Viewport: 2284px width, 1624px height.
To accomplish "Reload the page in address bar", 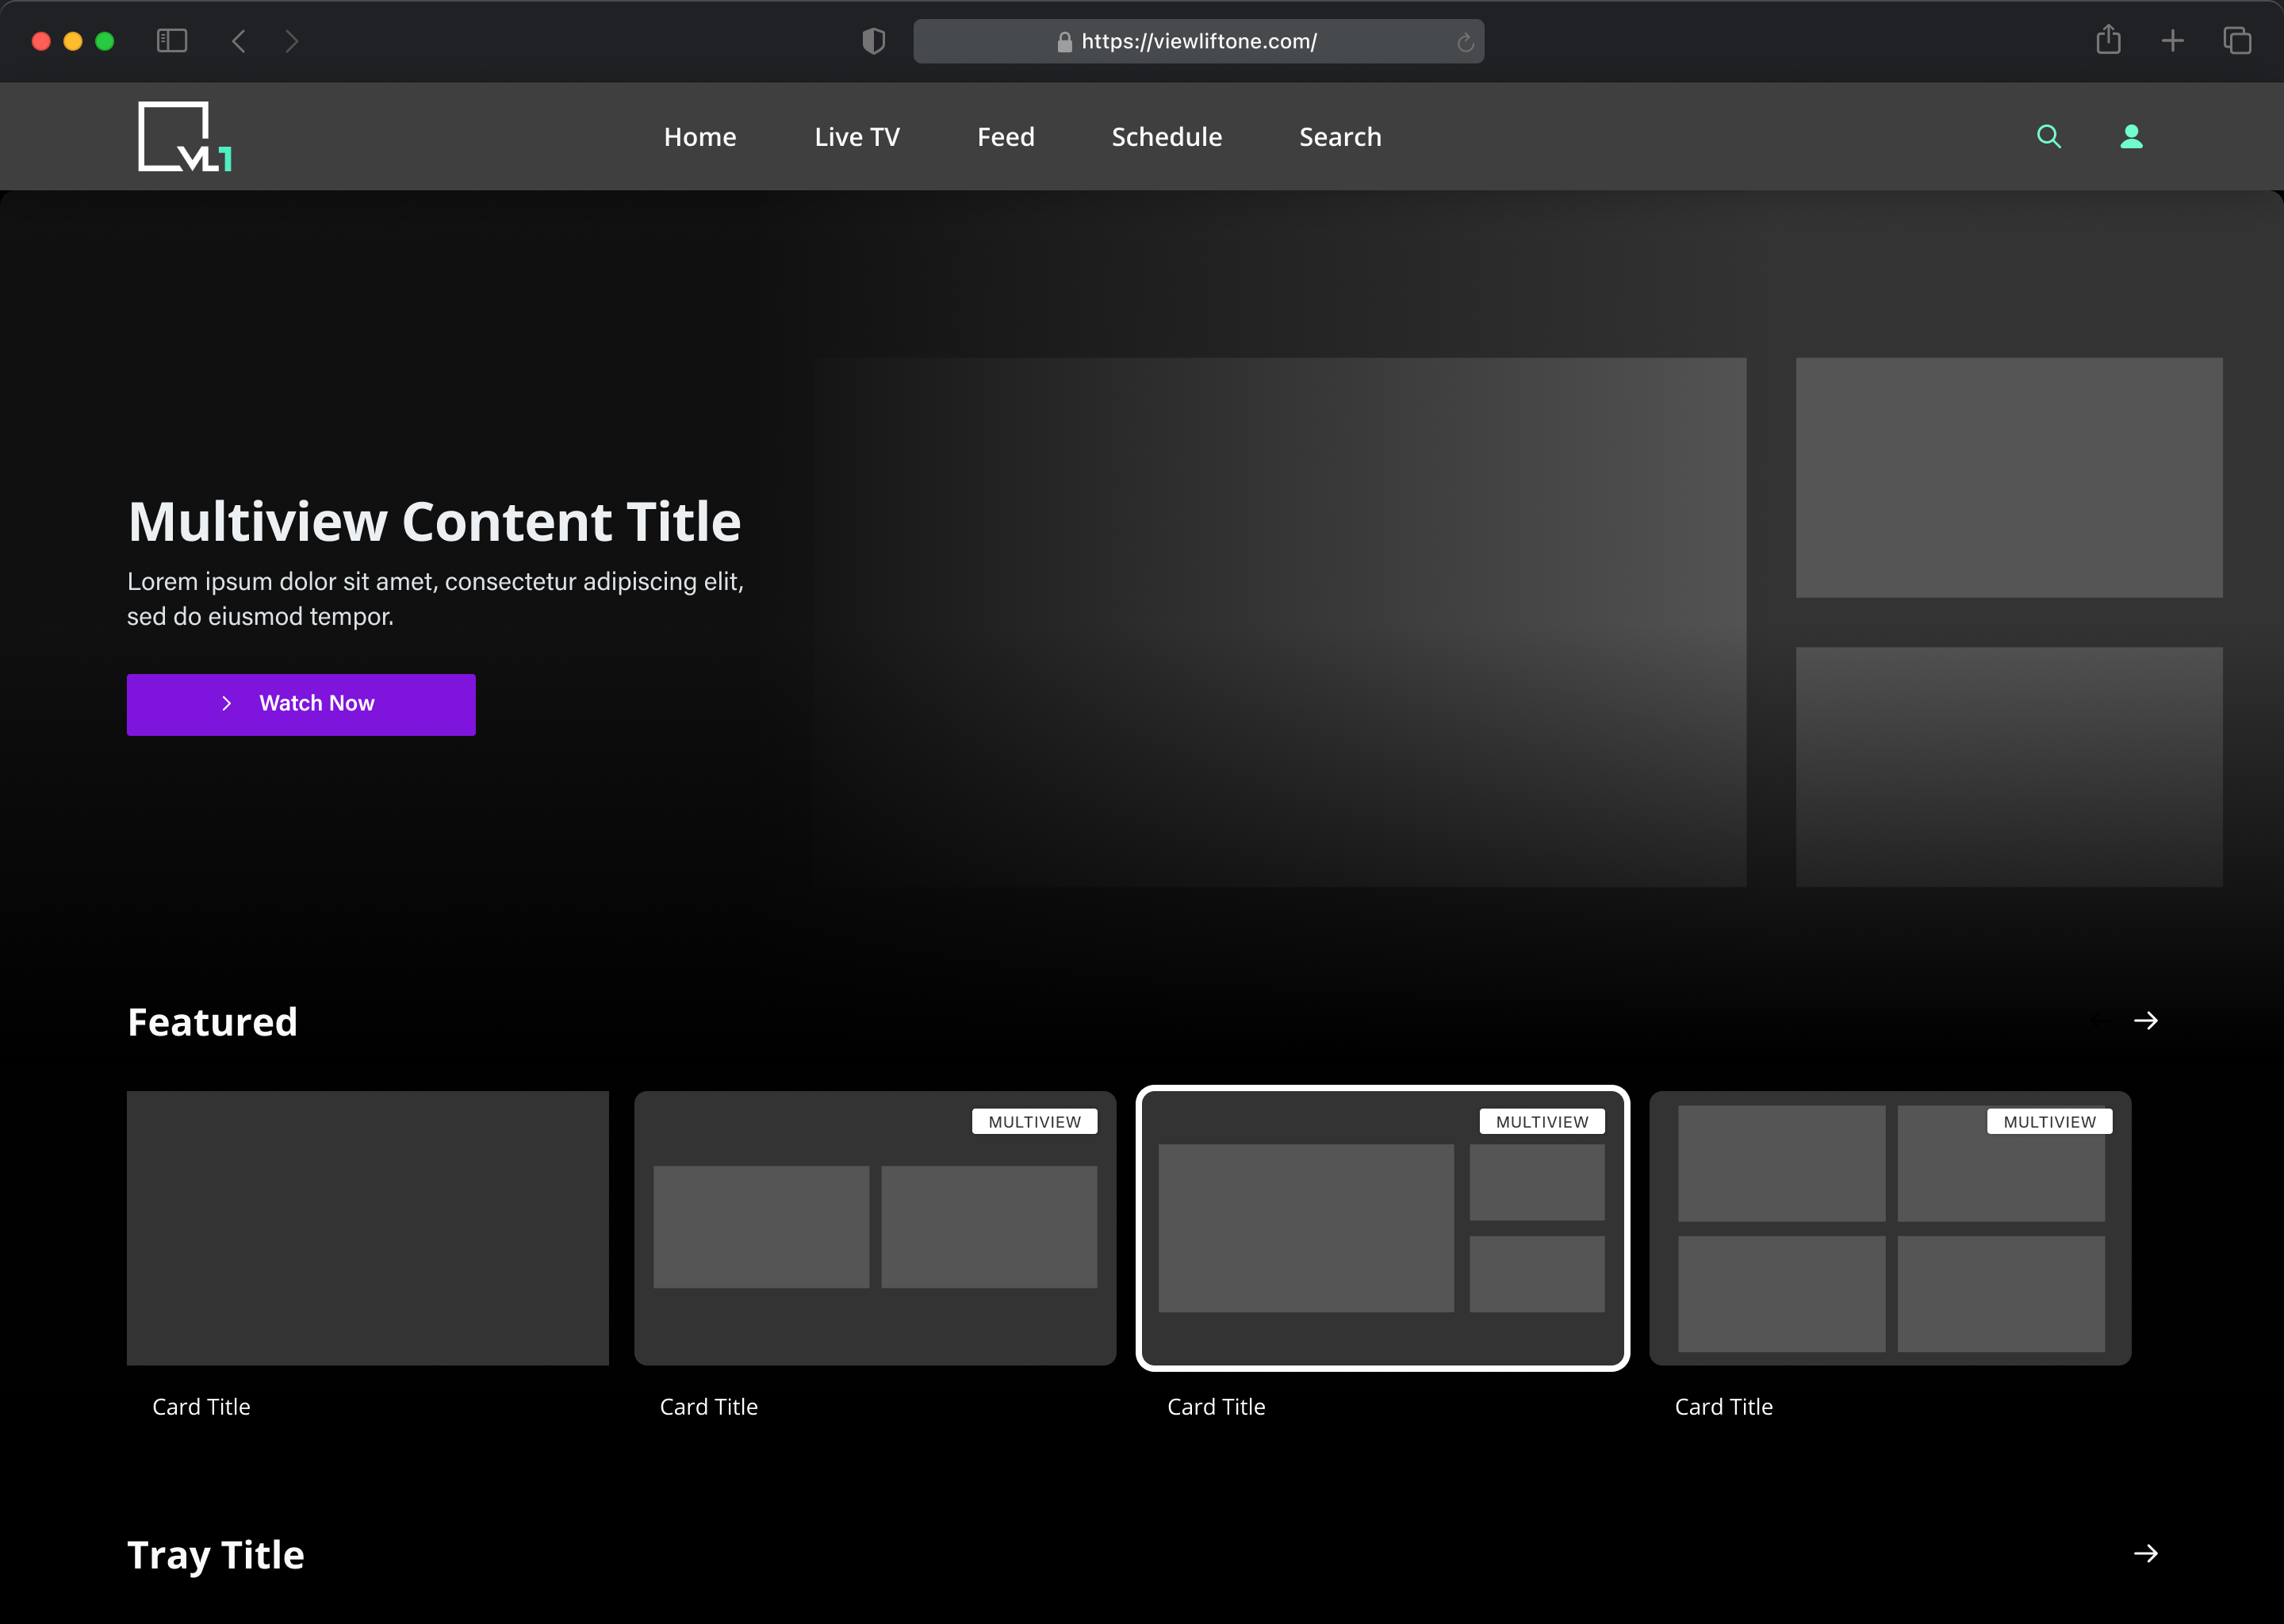I will [1465, 42].
